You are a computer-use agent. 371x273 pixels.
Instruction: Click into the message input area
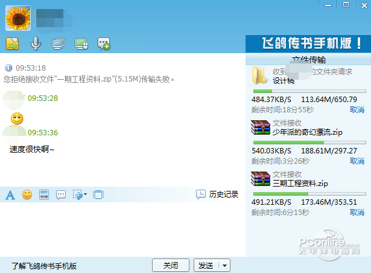point(122,229)
